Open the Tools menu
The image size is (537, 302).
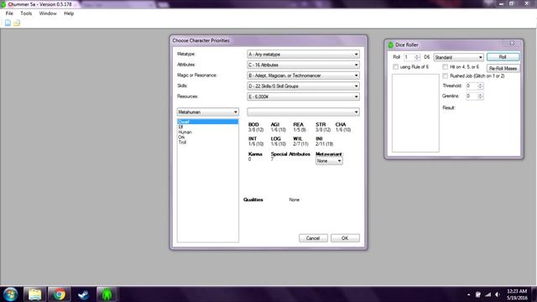pyautogui.click(x=26, y=13)
